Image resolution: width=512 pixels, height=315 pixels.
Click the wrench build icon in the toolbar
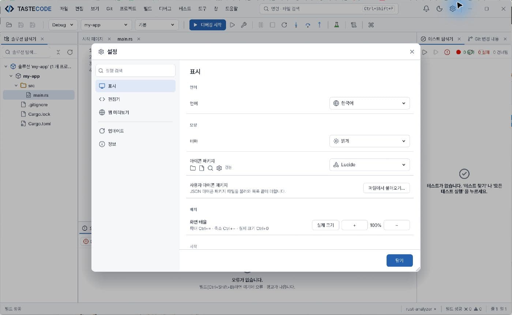coord(244,25)
